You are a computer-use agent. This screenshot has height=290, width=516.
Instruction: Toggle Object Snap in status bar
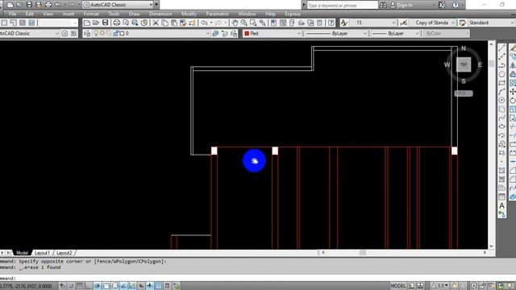(x=106, y=286)
